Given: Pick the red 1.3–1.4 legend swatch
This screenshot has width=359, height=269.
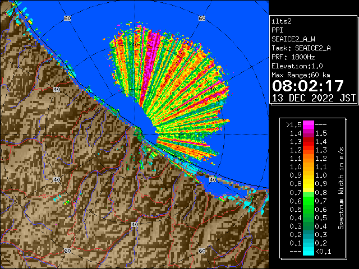Looking at the screenshot, I should (309, 142).
